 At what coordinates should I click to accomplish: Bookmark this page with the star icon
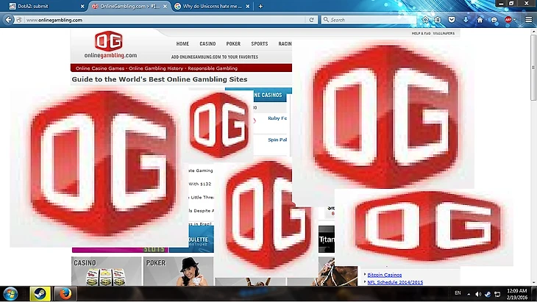[424, 20]
